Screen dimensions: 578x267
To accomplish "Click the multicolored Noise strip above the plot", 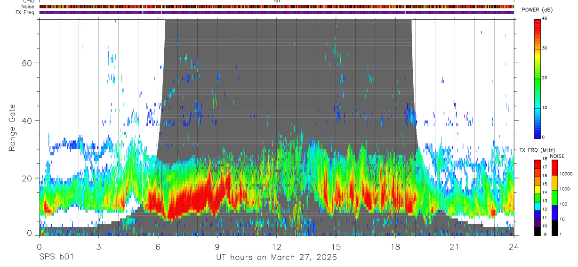I will pos(277,7).
